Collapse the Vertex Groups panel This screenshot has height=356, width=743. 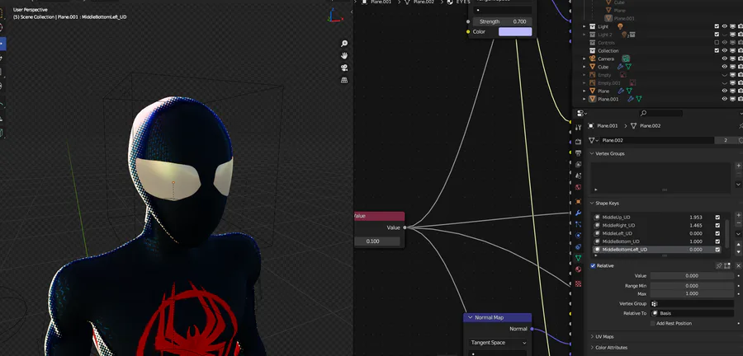[592, 153]
